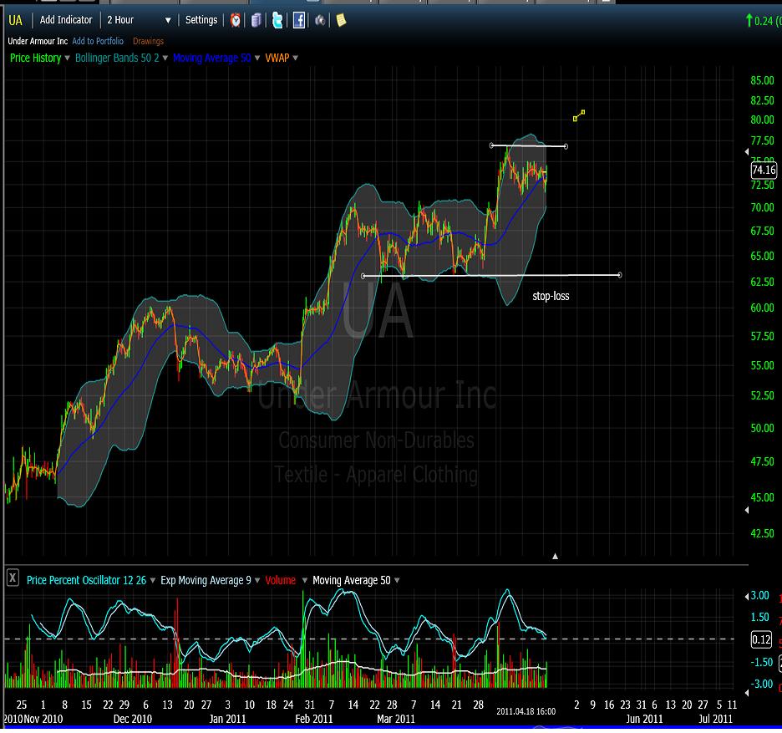Share chart via Facebook icon

[298, 20]
